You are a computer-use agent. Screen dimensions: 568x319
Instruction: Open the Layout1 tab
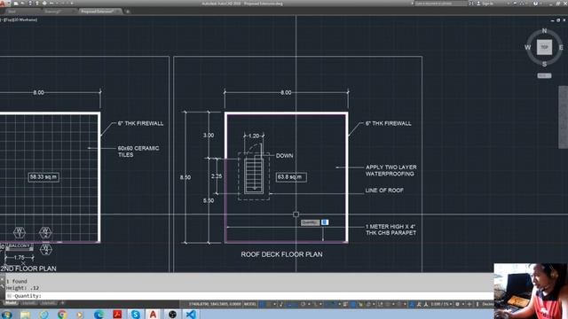click(28, 303)
